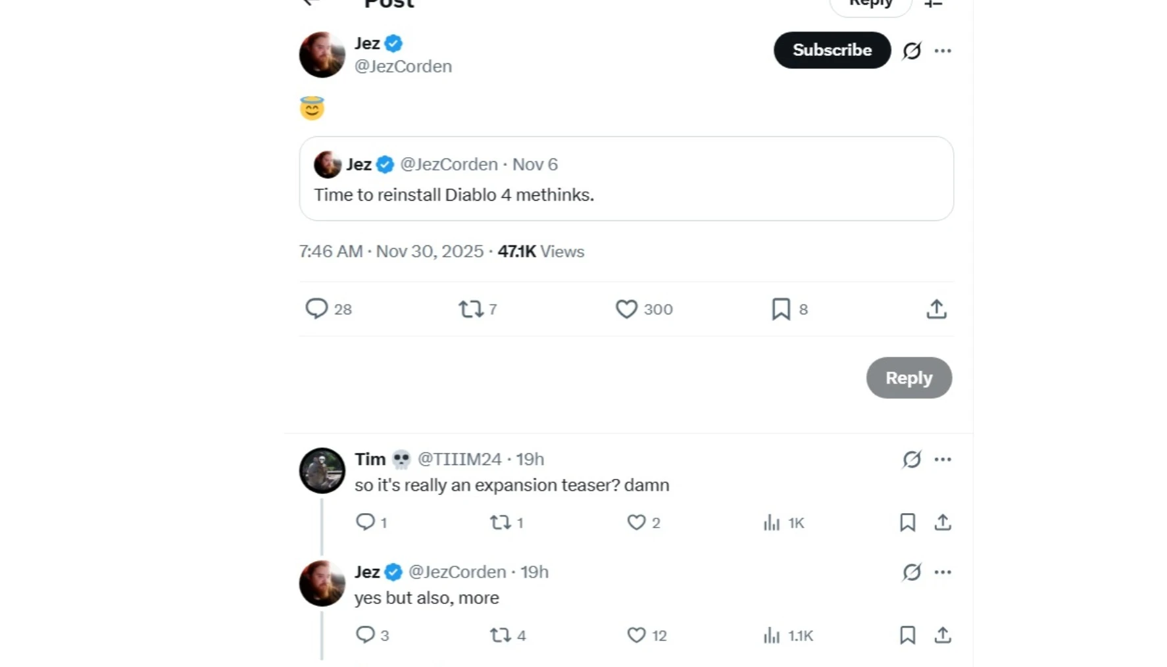Repost Tim's expansion teaser reply
The image size is (1167, 667).
point(500,522)
